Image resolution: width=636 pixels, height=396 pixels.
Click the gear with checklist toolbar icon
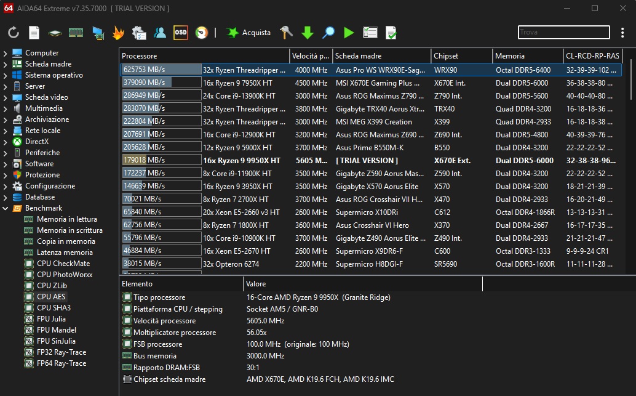click(139, 33)
